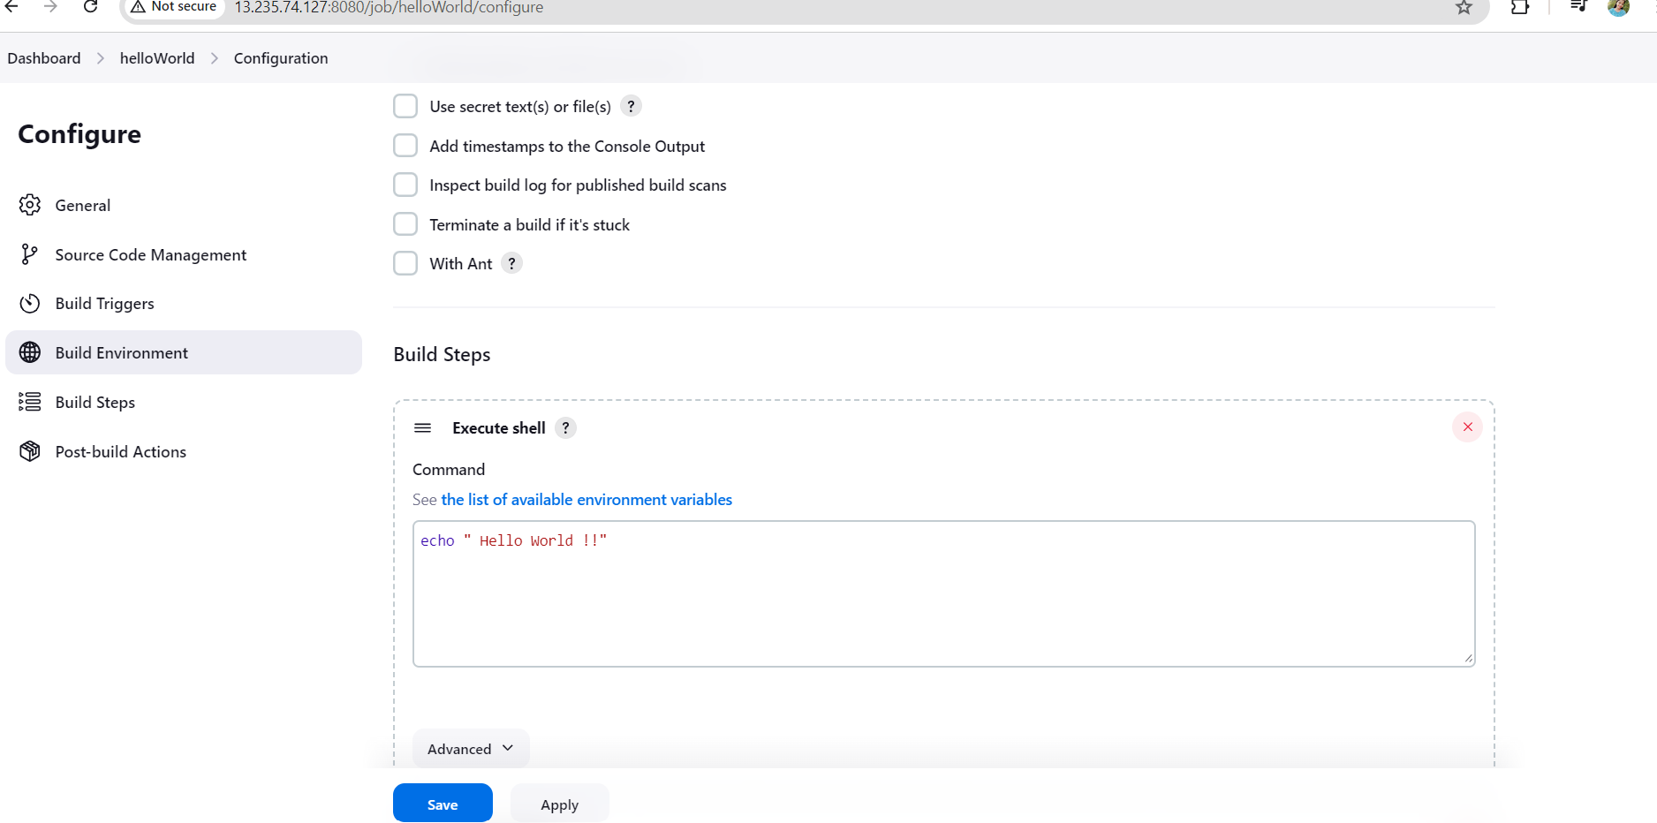
Task: Check Add timestamps to the Console Output
Action: [x=405, y=146]
